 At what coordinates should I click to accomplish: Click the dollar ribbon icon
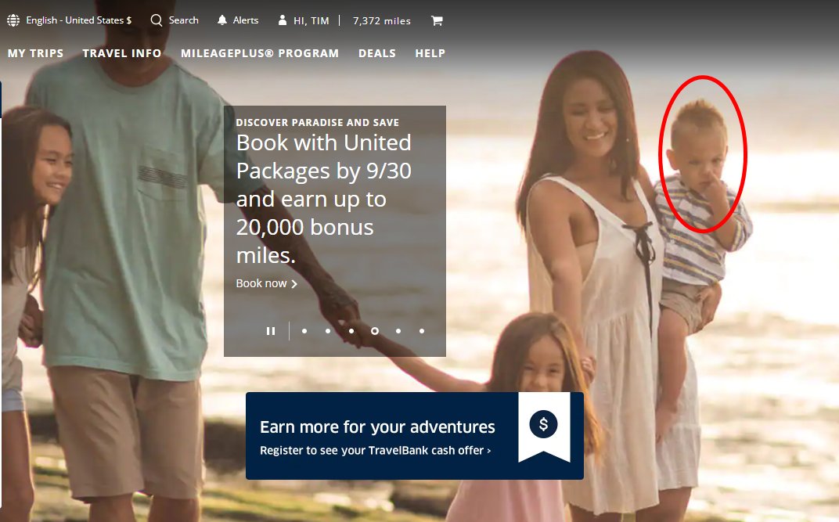(544, 425)
